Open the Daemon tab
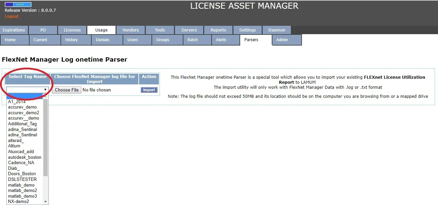The height and width of the screenshot is (205, 438). pos(277,30)
